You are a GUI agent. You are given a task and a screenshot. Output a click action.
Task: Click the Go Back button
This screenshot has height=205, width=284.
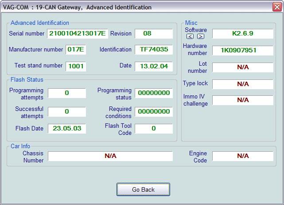pos(143,189)
